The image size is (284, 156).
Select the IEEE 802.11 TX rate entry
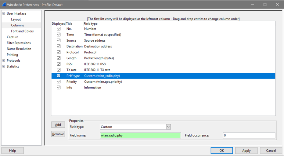click(x=97, y=70)
